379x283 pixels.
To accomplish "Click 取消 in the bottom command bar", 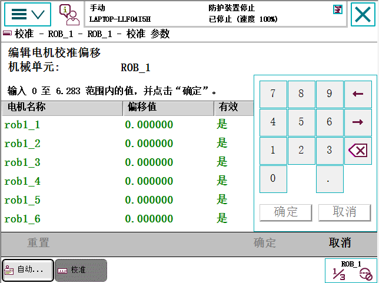I will pyautogui.click(x=340, y=242).
